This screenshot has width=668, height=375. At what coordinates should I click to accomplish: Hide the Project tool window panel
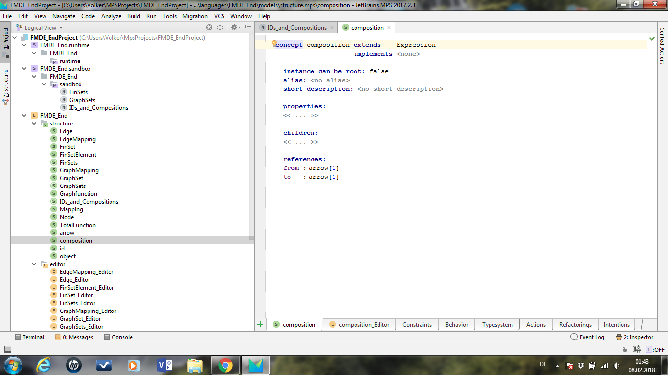(x=248, y=28)
